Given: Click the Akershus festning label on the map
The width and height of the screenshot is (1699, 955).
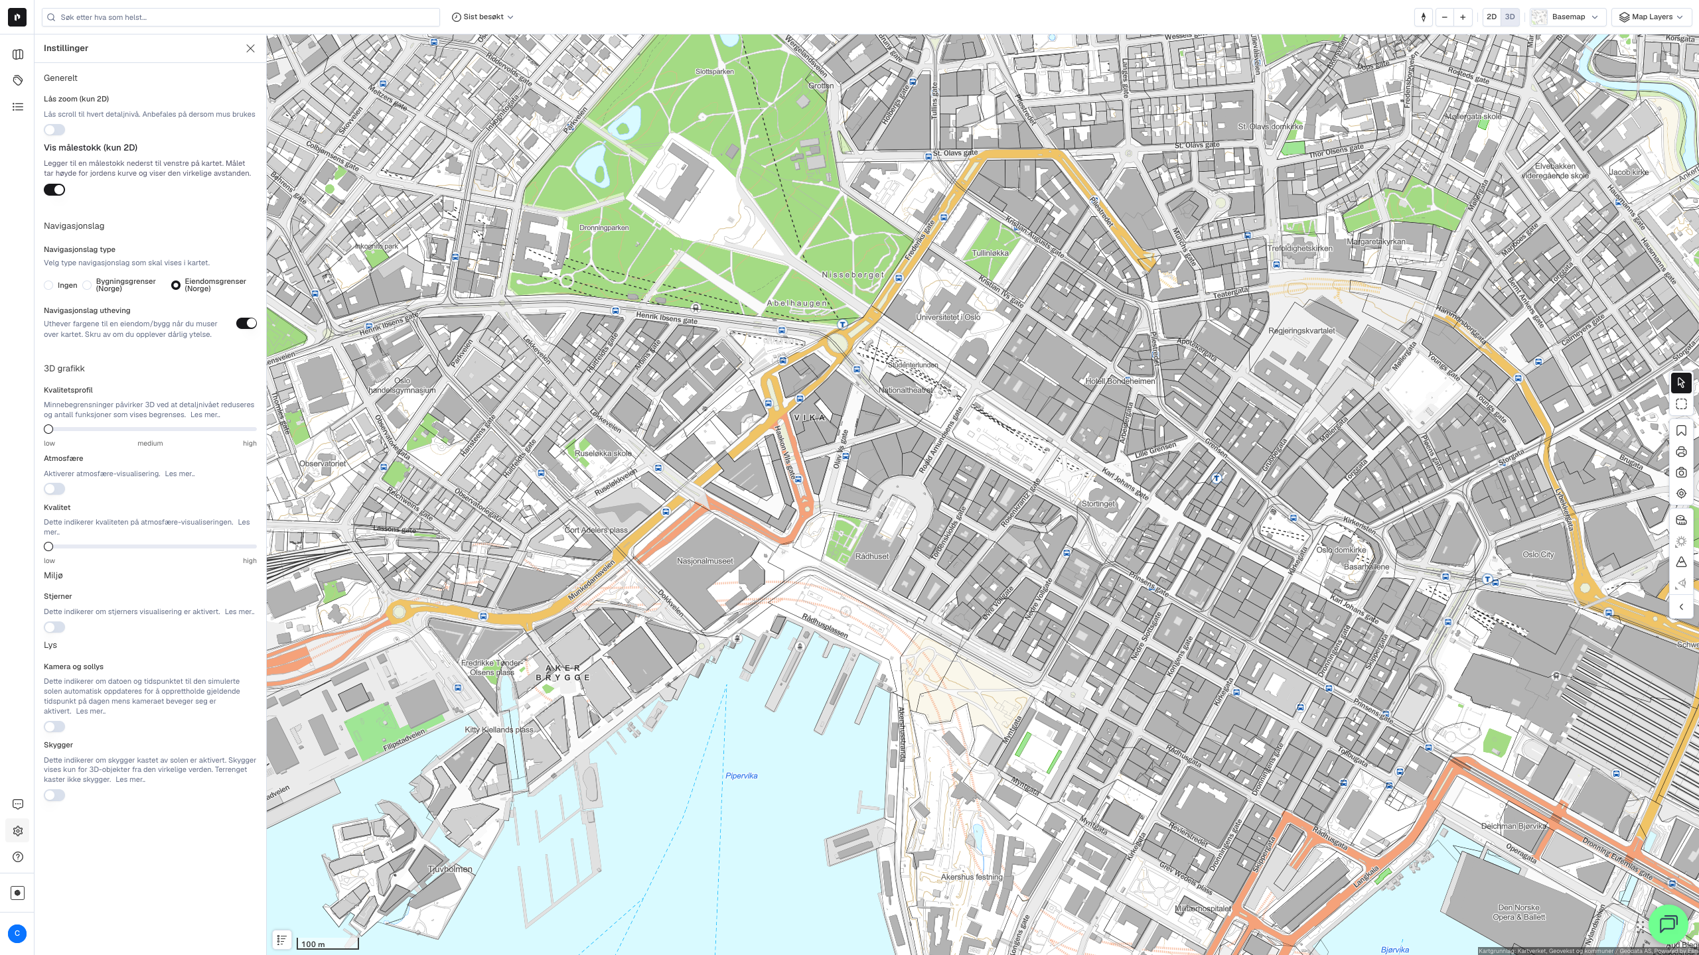Looking at the screenshot, I should coord(972,877).
